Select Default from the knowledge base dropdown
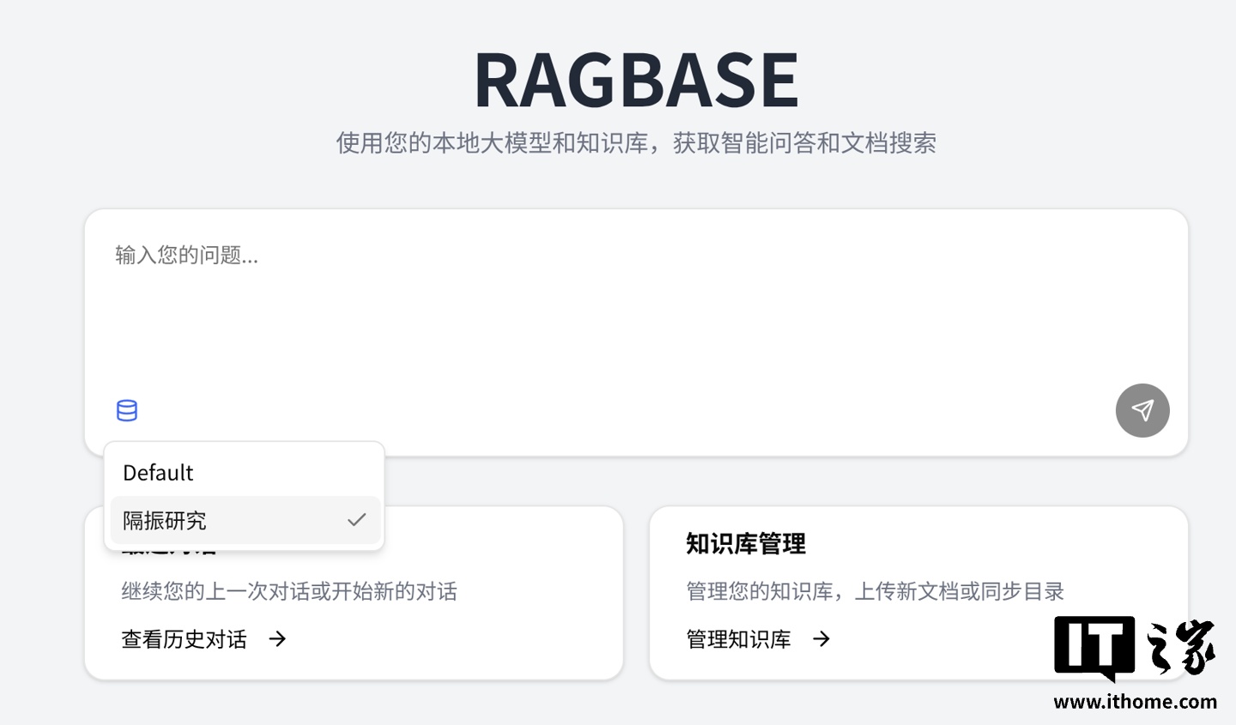The height and width of the screenshot is (725, 1236). click(245, 472)
